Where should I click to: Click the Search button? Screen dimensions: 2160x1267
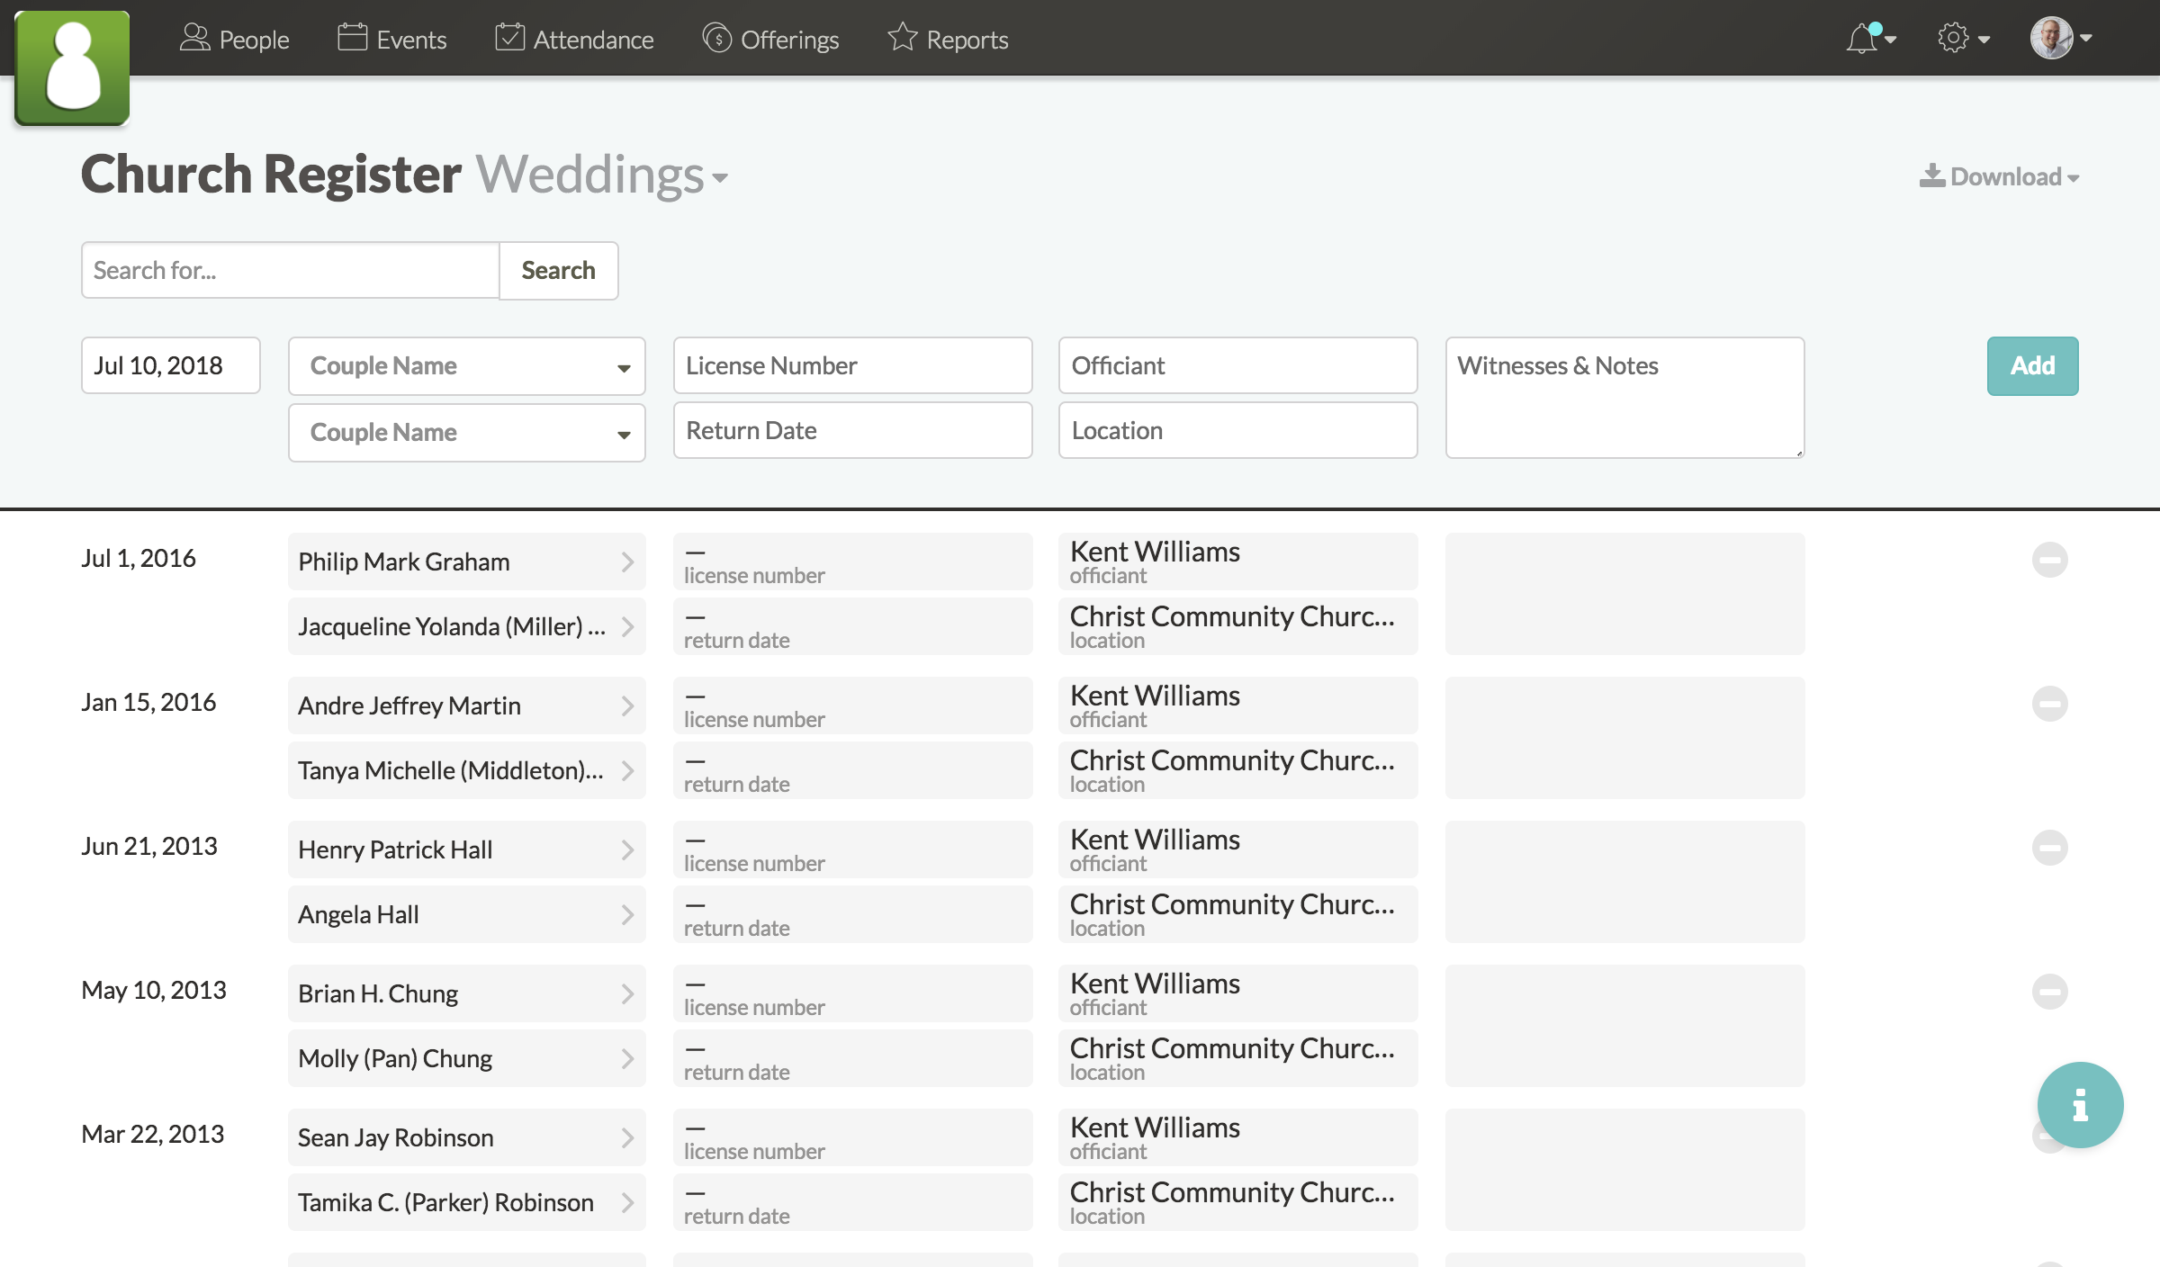coord(558,270)
